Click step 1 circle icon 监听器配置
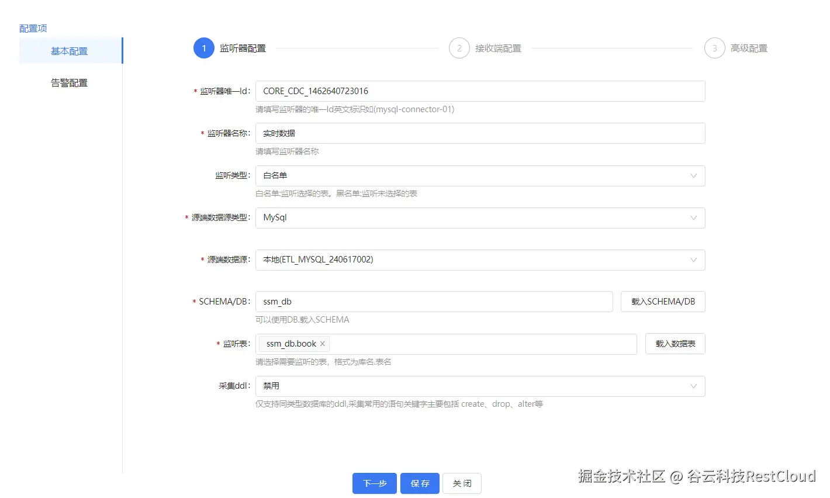 (204, 49)
